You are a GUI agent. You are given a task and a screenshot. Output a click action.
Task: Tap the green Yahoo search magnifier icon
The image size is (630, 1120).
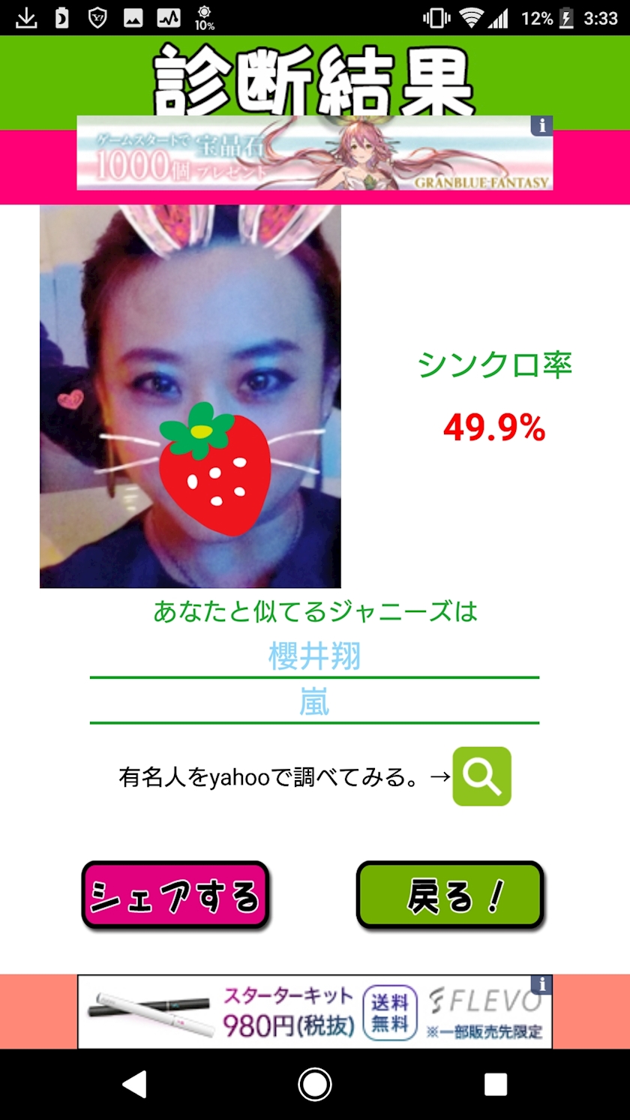(481, 776)
